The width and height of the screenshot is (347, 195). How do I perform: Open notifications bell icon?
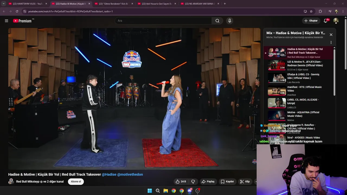(326, 21)
